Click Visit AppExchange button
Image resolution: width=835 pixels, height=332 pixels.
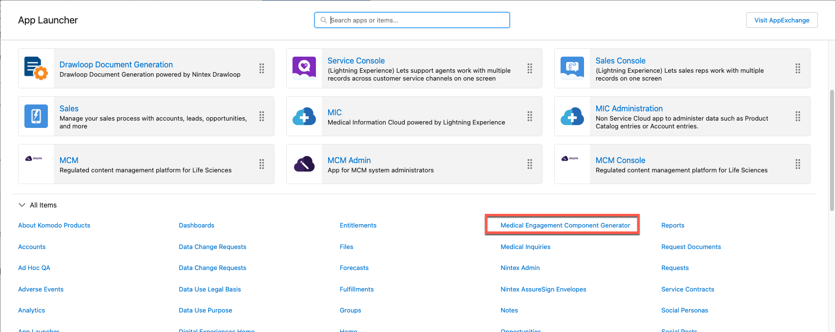pos(781,20)
